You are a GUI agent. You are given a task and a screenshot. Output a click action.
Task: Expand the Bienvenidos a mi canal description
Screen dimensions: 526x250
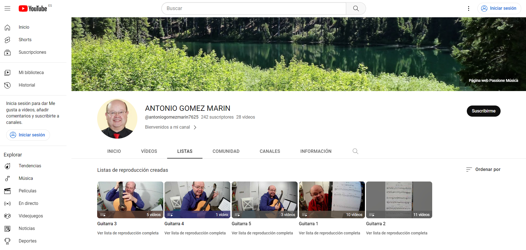tap(171, 127)
